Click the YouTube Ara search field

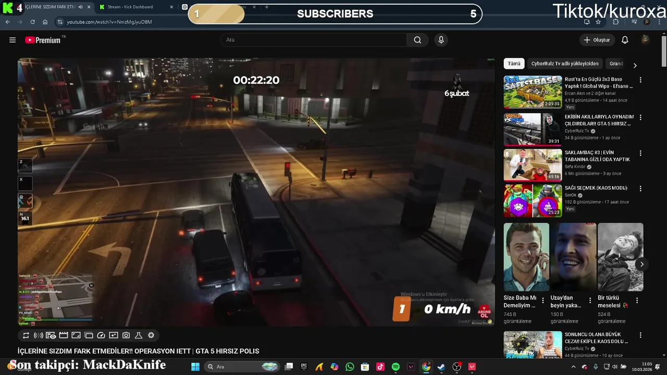(314, 40)
